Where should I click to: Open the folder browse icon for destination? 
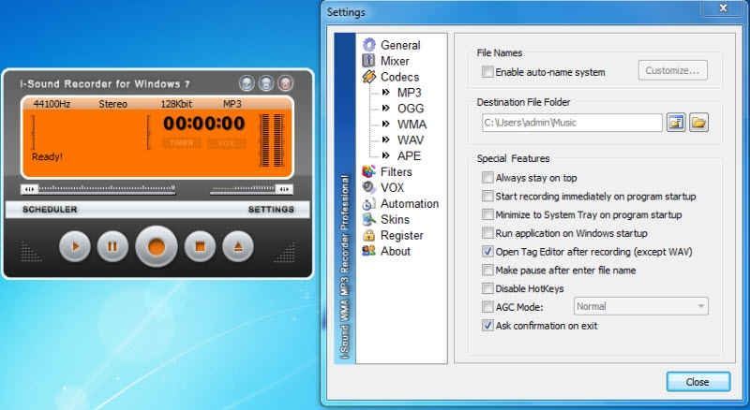698,123
